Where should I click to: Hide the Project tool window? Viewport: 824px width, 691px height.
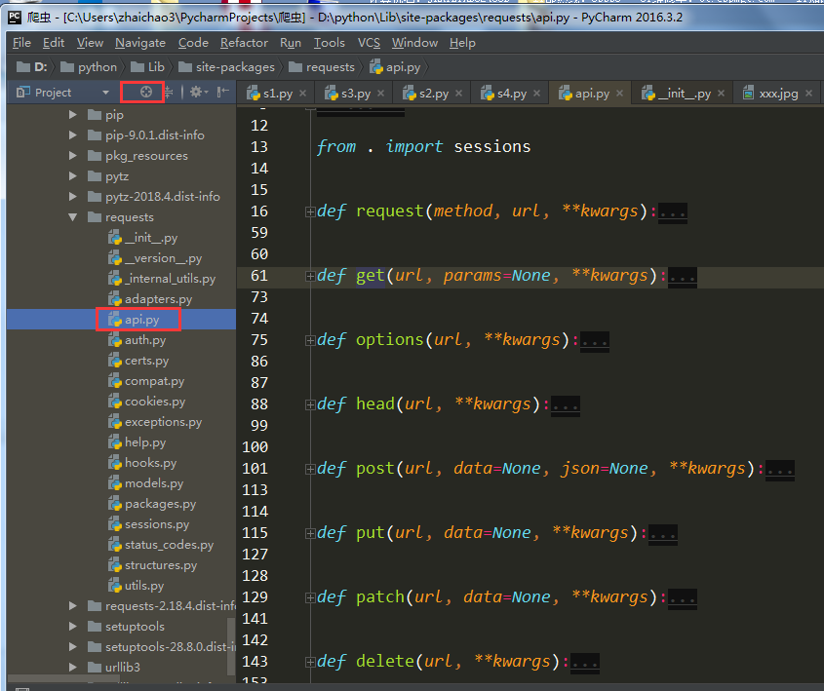224,93
